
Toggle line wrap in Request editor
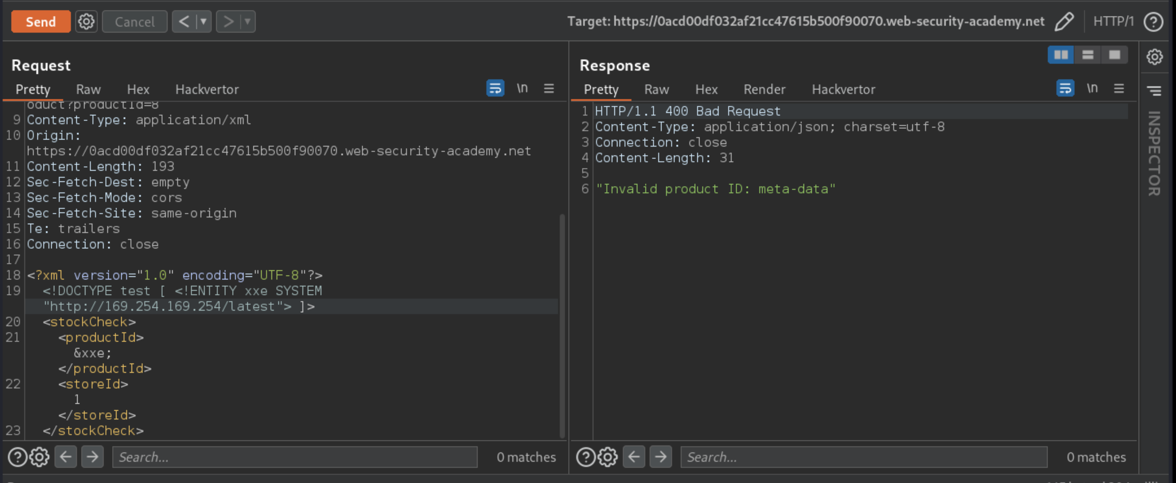click(495, 89)
